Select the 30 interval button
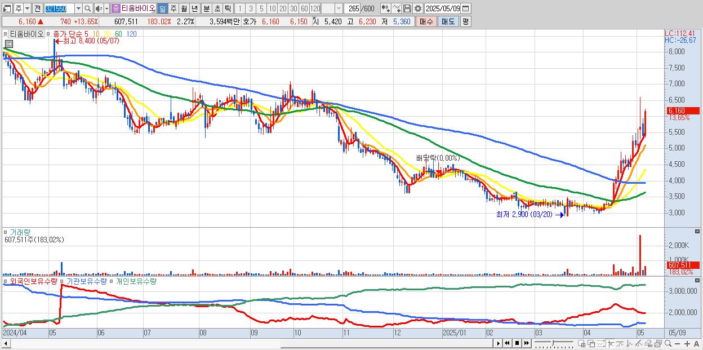The width and height of the screenshot is (703, 350). coord(293,8)
